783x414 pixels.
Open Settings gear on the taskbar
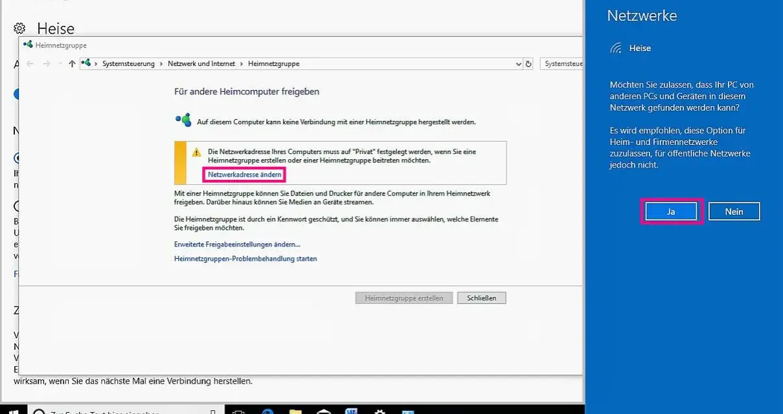coord(380,411)
